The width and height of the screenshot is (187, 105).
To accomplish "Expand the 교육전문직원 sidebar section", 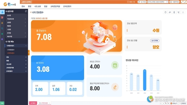I will point(16,68).
